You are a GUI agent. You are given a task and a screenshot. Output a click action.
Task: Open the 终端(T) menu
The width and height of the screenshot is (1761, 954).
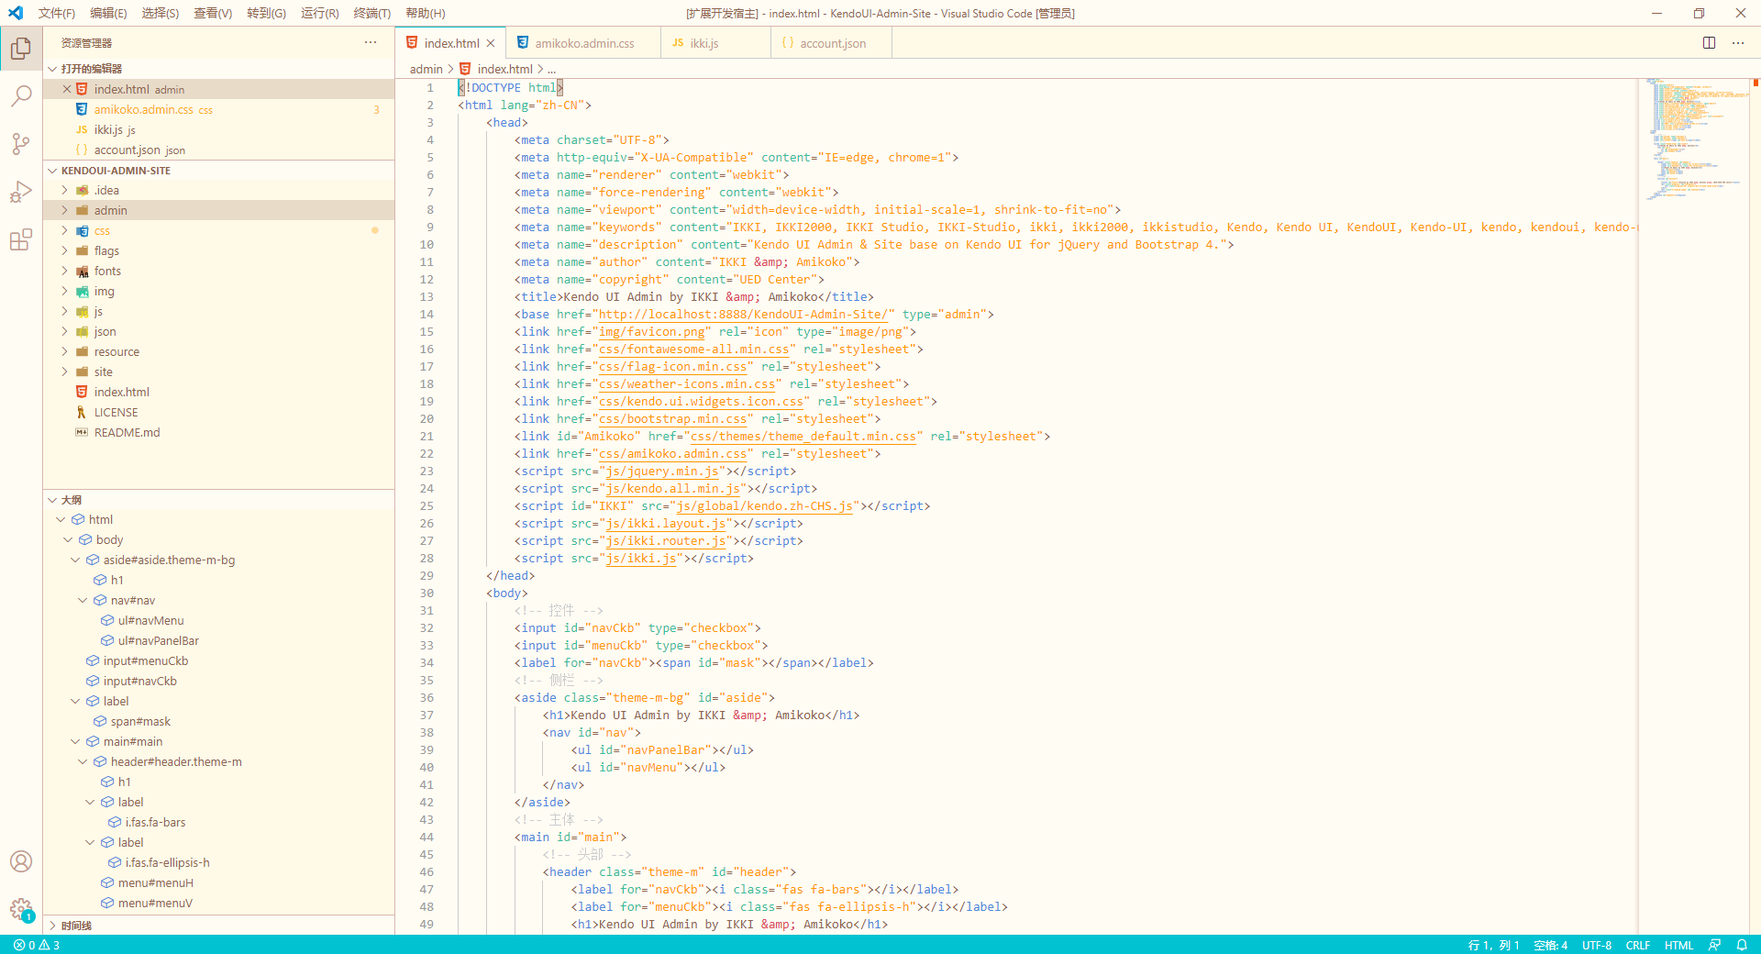[372, 13]
